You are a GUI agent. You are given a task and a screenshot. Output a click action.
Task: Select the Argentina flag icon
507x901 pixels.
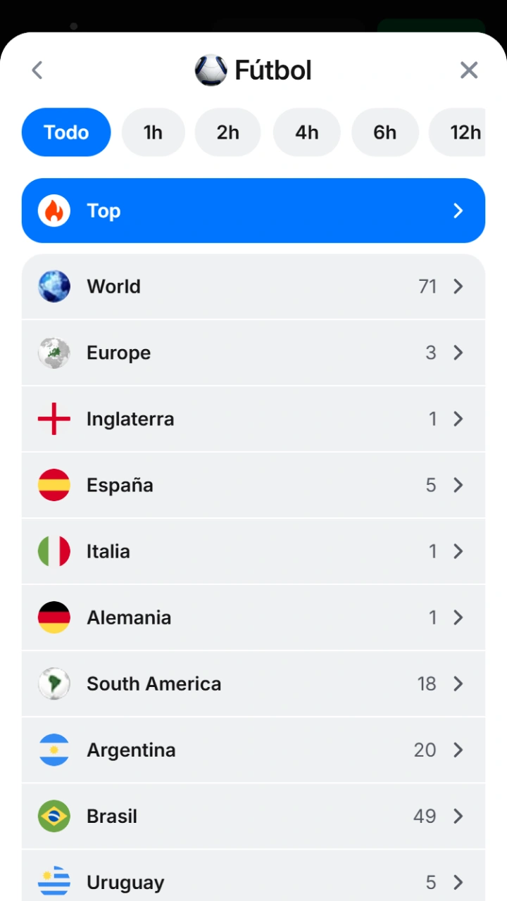coord(54,750)
